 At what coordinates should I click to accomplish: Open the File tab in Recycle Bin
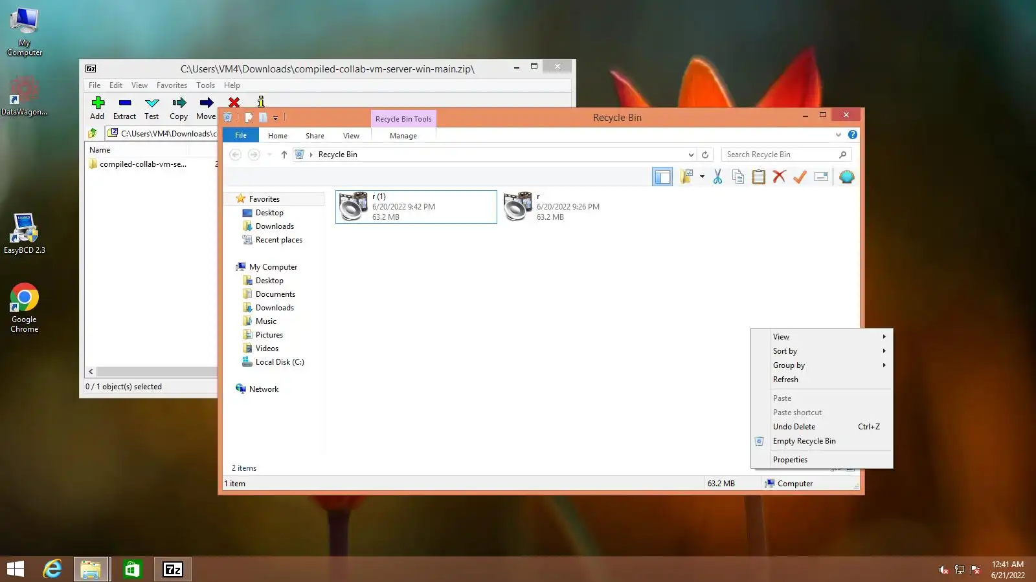pyautogui.click(x=241, y=135)
